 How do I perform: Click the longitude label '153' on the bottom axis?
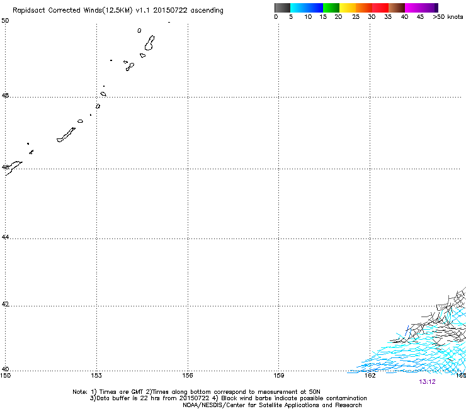click(x=96, y=376)
